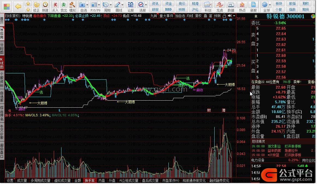Click the R marker beside the stock name
This screenshot has width=317, height=184.
tap(256, 16)
